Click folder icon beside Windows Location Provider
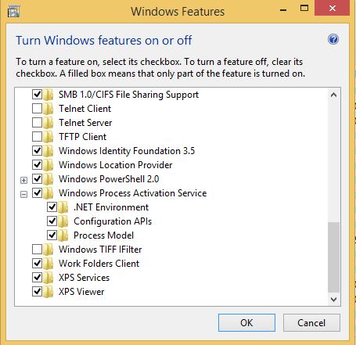Image resolution: width=356 pixels, height=345 pixels. pos(49,165)
